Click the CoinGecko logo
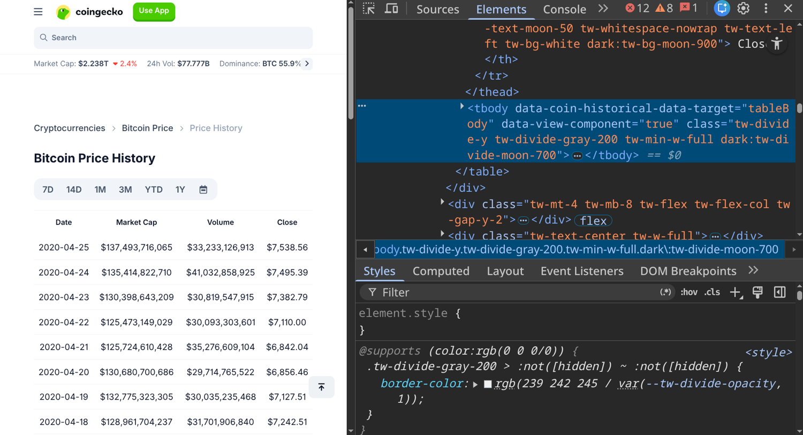 (x=89, y=12)
